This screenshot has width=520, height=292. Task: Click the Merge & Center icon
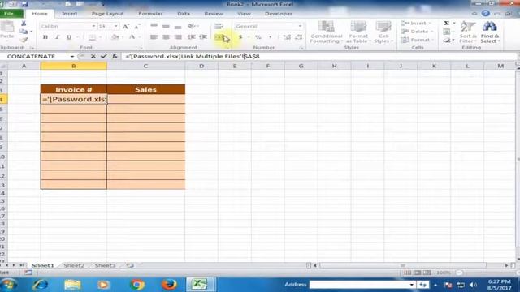click(x=219, y=37)
